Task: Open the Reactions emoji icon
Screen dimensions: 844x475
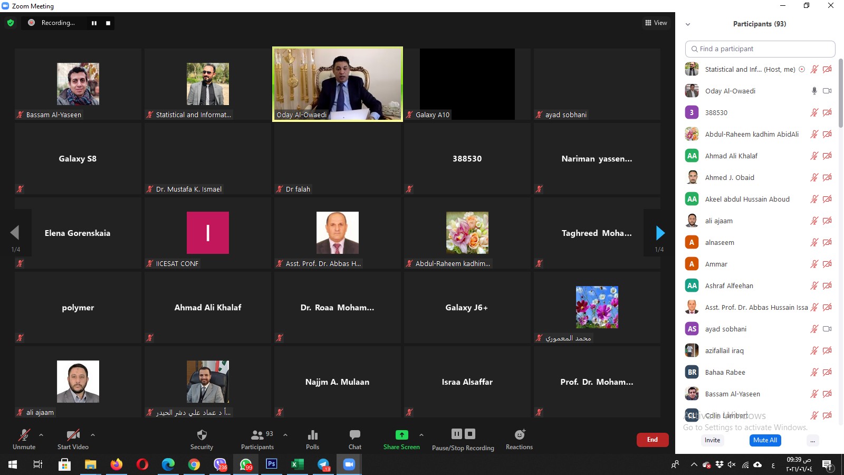Action: coord(519,435)
